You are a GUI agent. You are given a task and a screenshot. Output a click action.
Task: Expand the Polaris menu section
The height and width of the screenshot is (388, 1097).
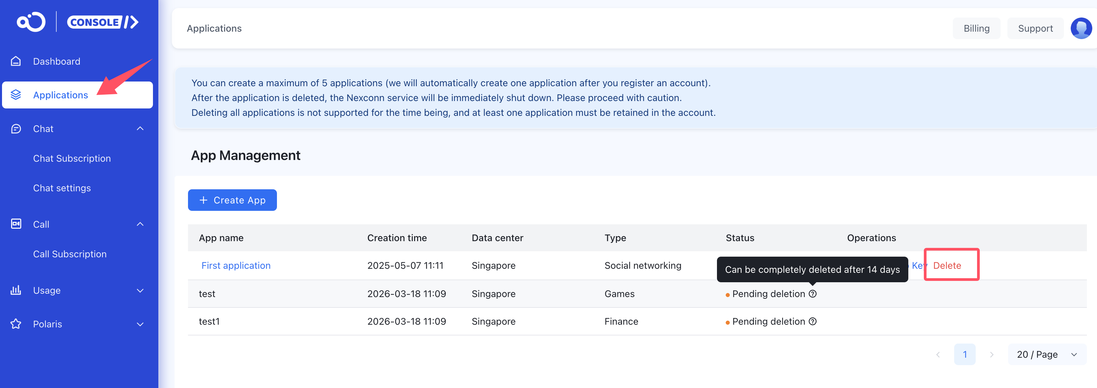coord(140,324)
